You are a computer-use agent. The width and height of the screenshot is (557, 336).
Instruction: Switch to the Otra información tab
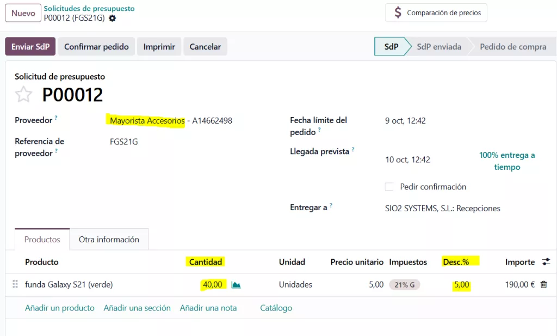[x=109, y=239]
